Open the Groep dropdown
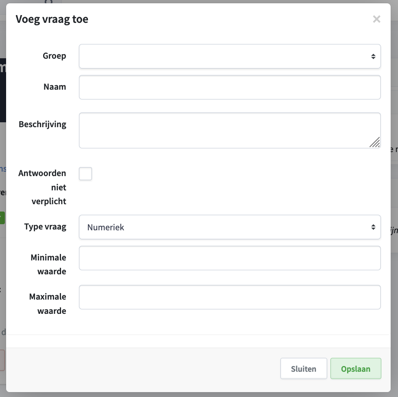This screenshot has width=398, height=397. coord(230,56)
